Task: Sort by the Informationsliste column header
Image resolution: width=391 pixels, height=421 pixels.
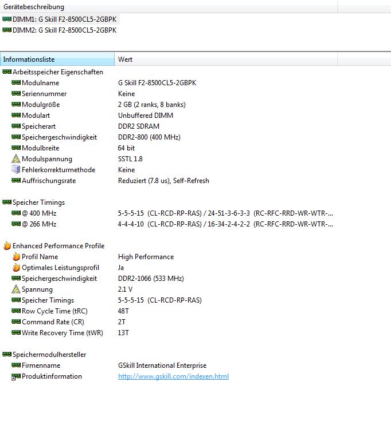Action: click(57, 59)
